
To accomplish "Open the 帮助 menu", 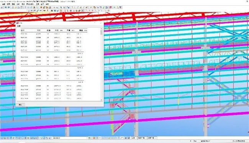I will 47,4.
